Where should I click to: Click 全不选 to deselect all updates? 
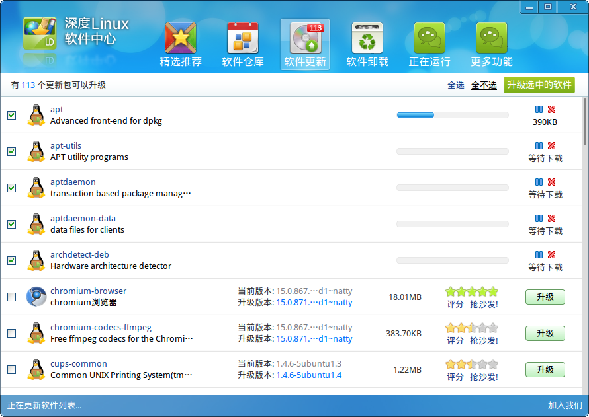(484, 85)
